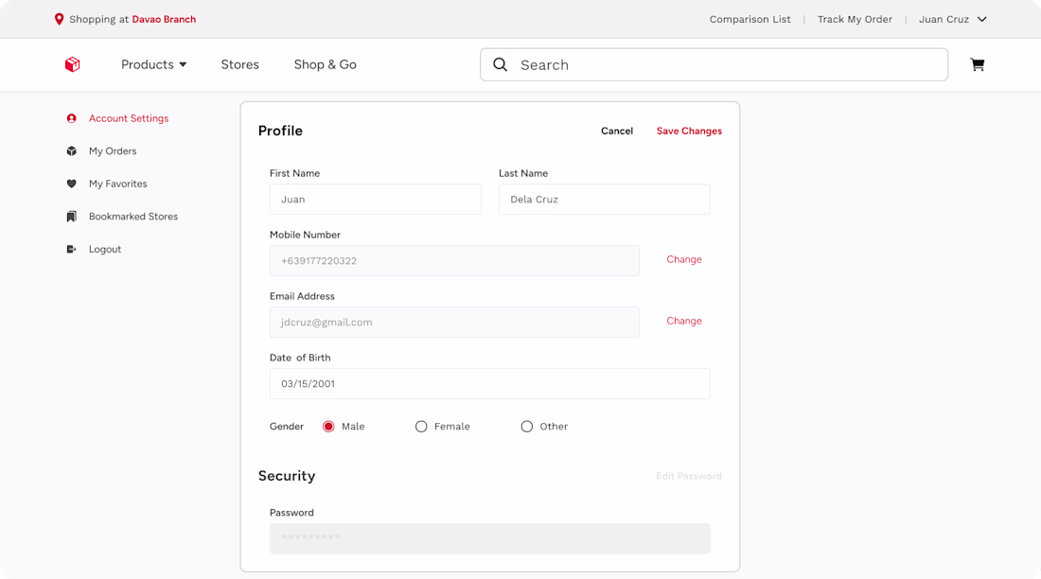Viewport: 1041px width, 579px height.
Task: Click the Last Name field
Action: click(x=604, y=200)
